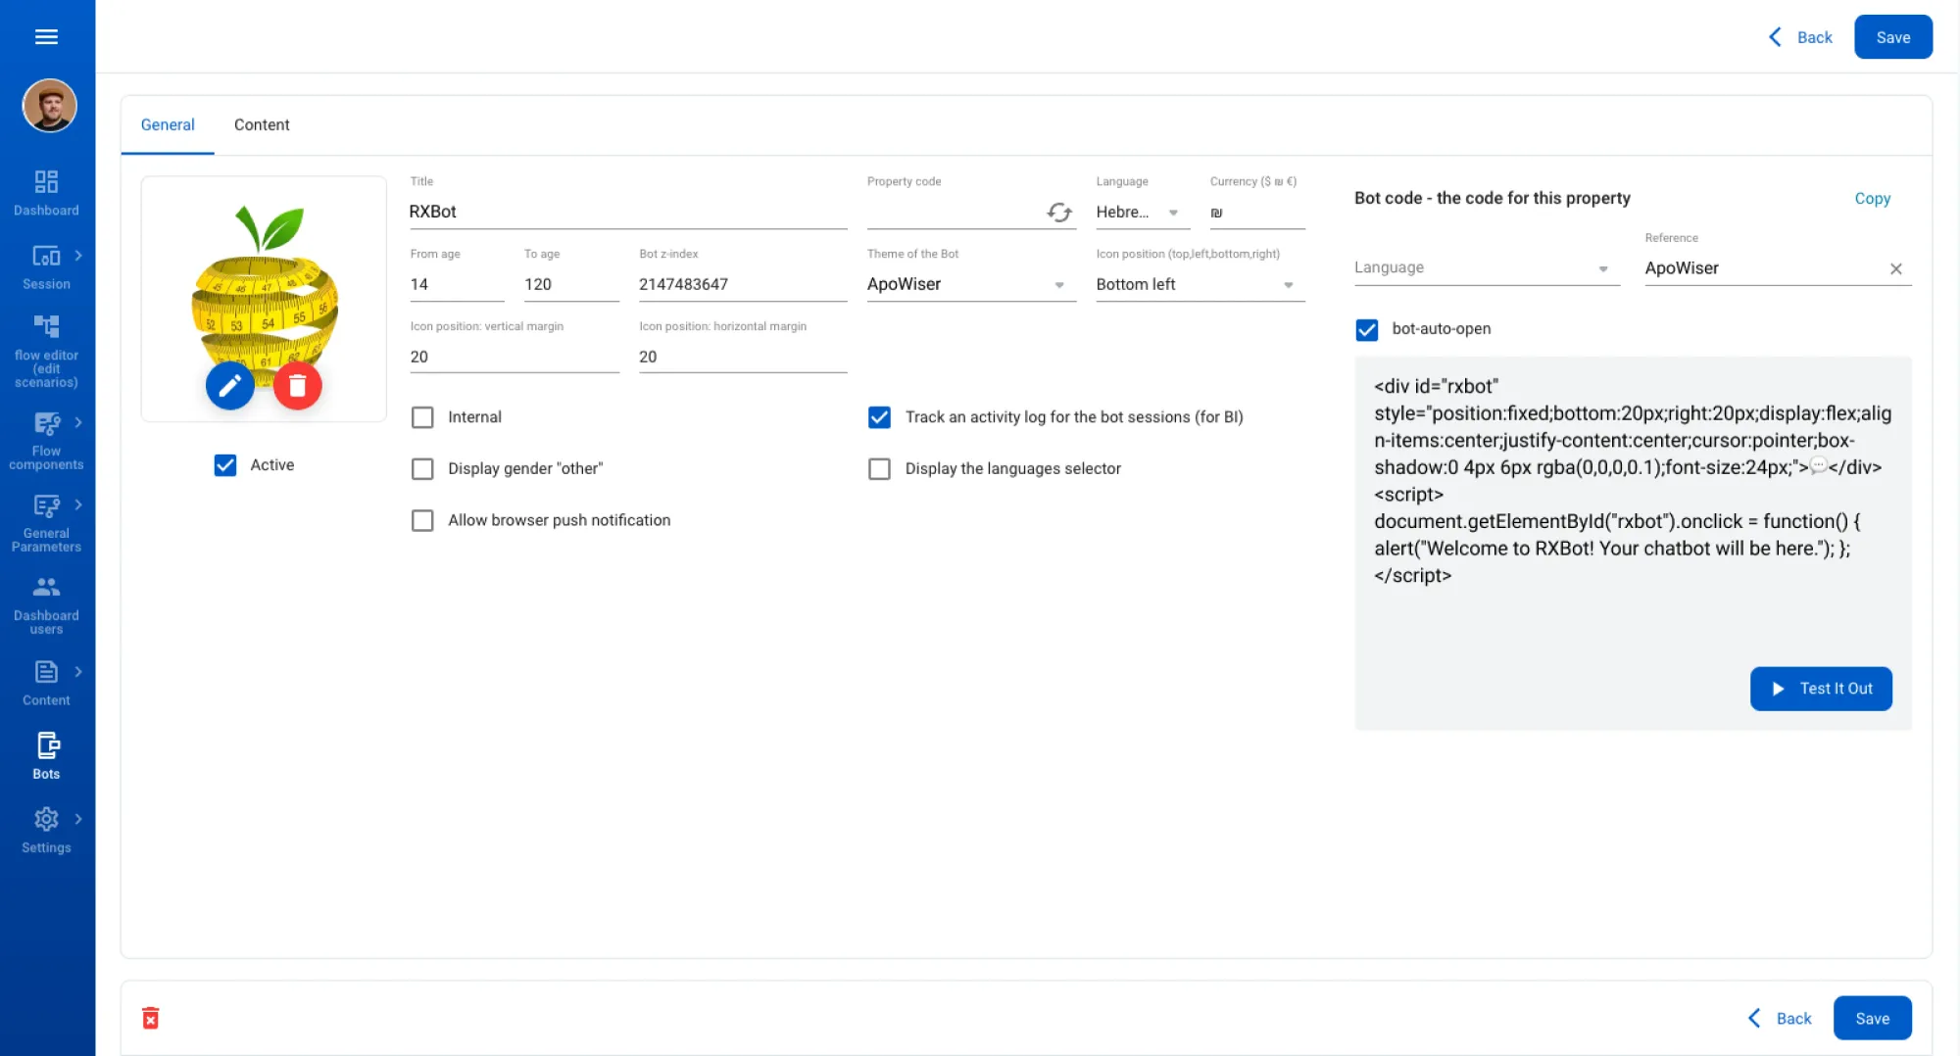Expand General Parameters submenu chevron
1960x1056 pixels.
[78, 504]
